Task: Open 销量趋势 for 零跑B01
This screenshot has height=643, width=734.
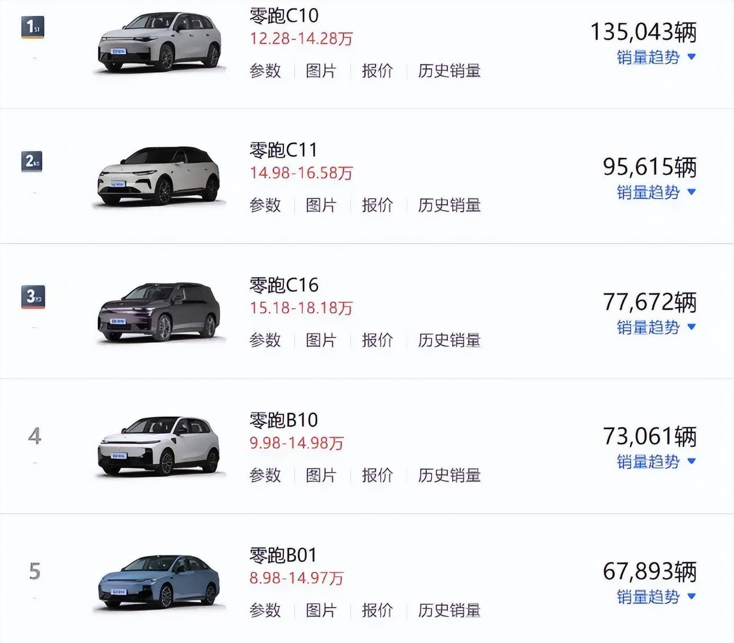Action: [x=656, y=597]
